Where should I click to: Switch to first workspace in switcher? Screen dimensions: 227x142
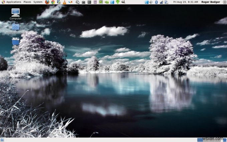pos(200,140)
